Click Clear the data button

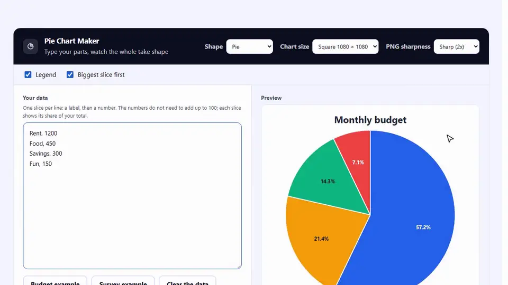click(x=187, y=281)
